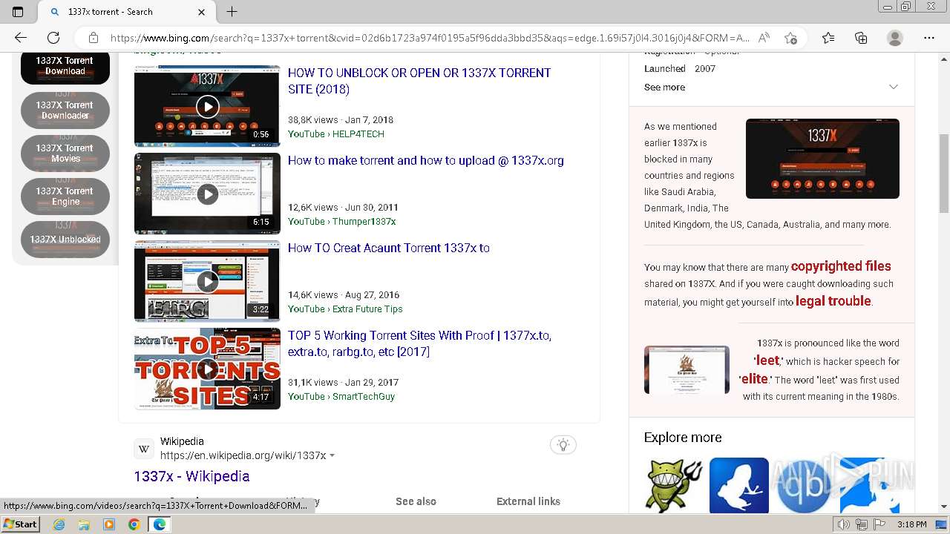Click the 3:18 PM system clock
Image resolution: width=950 pixels, height=534 pixels.
[911, 524]
